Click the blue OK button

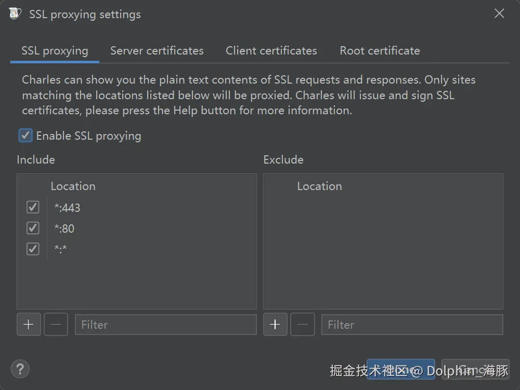click(400, 369)
